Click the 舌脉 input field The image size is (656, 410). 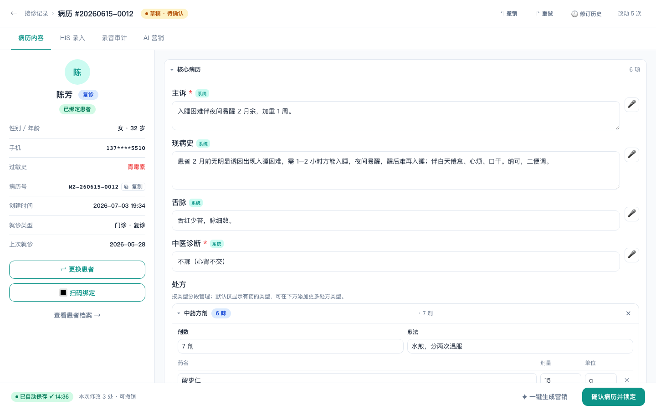point(396,220)
